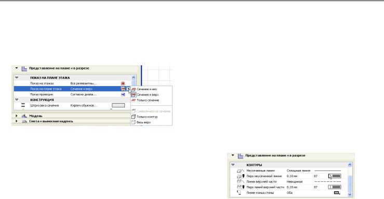Click the Только контур menu icon
Screen dimensions: 384x199
point(134,117)
